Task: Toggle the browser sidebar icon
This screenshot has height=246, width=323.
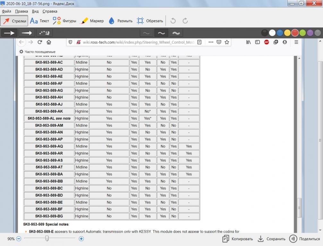Action: tap(258, 42)
